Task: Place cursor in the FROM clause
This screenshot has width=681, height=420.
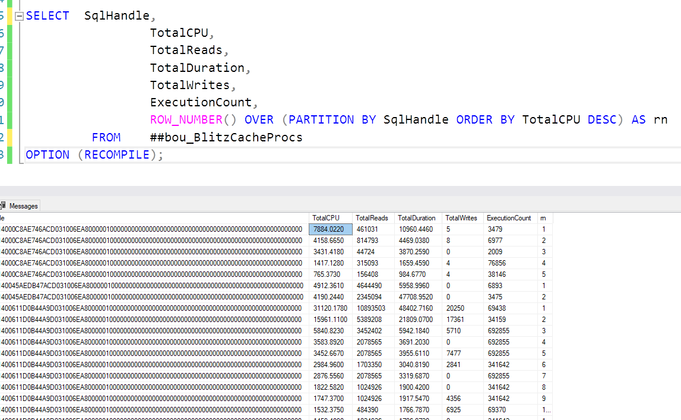Action: [106, 137]
